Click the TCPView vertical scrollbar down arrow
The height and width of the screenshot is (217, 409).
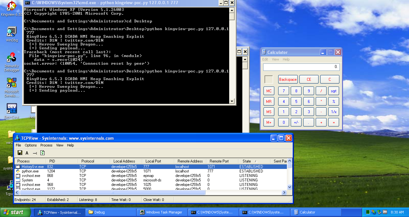pyautogui.click(x=290, y=187)
